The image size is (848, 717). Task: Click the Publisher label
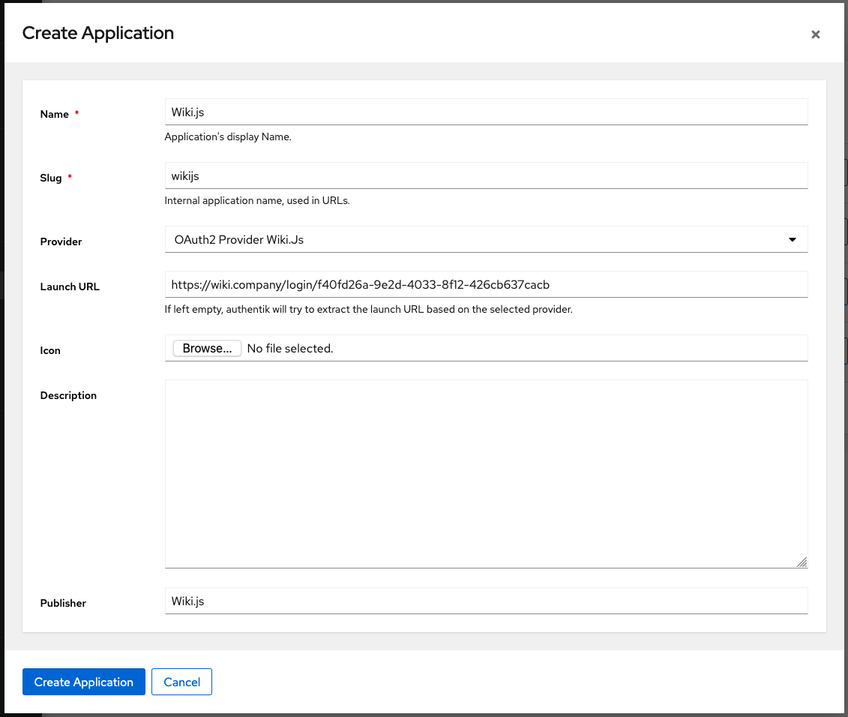point(63,603)
